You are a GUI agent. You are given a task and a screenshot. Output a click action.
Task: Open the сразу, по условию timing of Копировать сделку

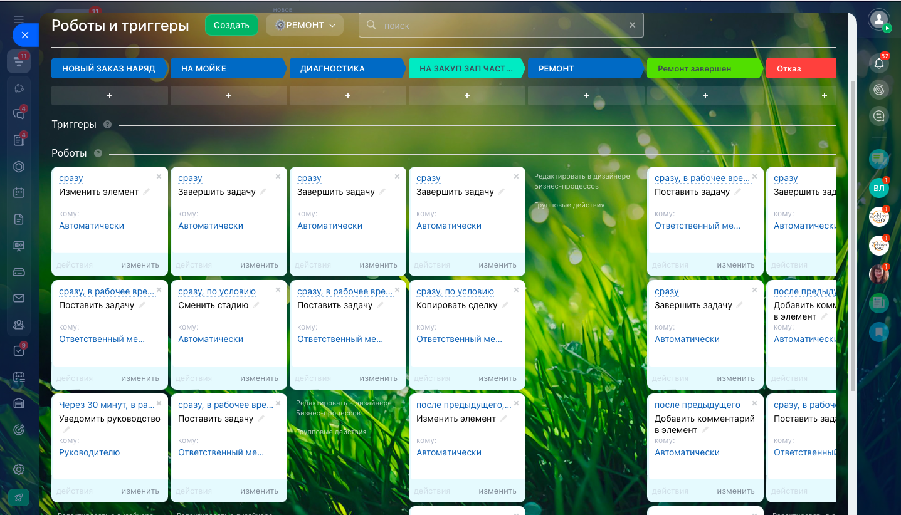[x=455, y=291]
